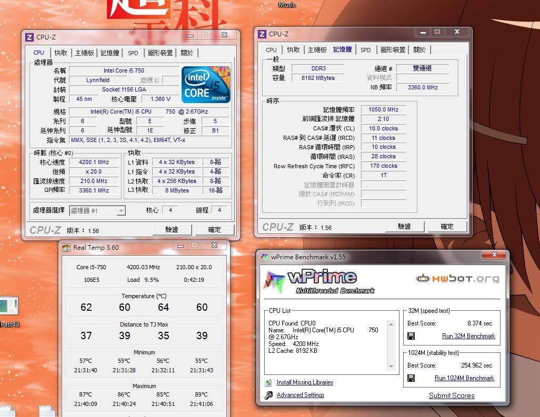Click the 8192 MBytes memory size value
This screenshot has height=417, width=540.
318,78
